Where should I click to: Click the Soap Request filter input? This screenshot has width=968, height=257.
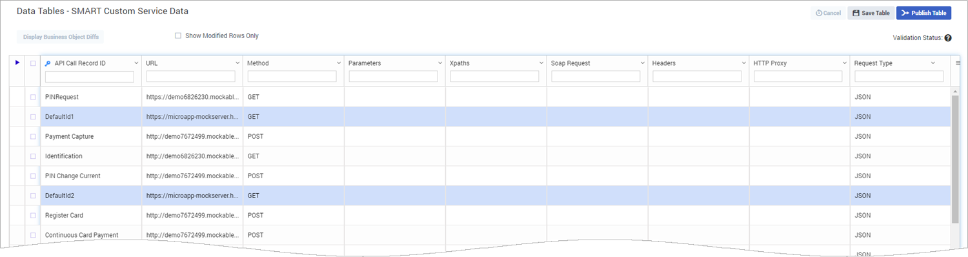[596, 77]
